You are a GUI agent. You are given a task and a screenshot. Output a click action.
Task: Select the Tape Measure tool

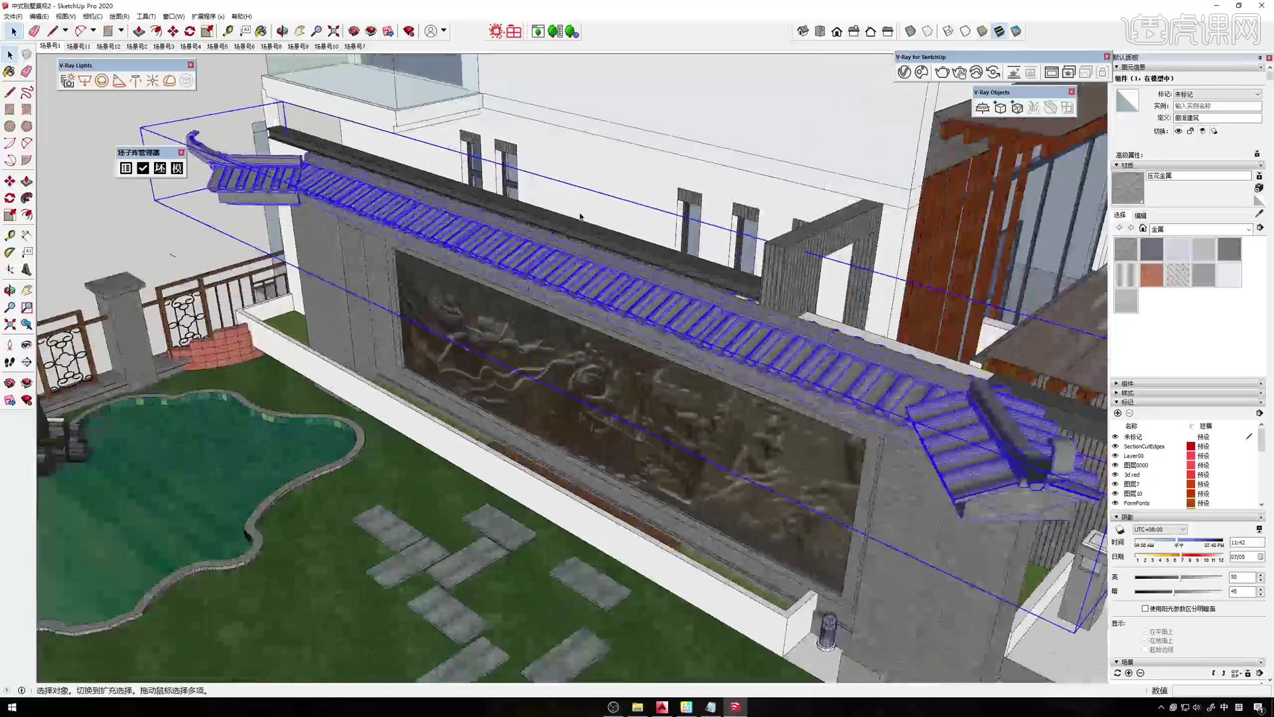(228, 31)
